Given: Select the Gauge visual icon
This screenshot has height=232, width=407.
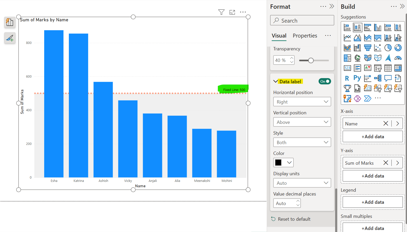Looking at the screenshot, I should [398, 58].
